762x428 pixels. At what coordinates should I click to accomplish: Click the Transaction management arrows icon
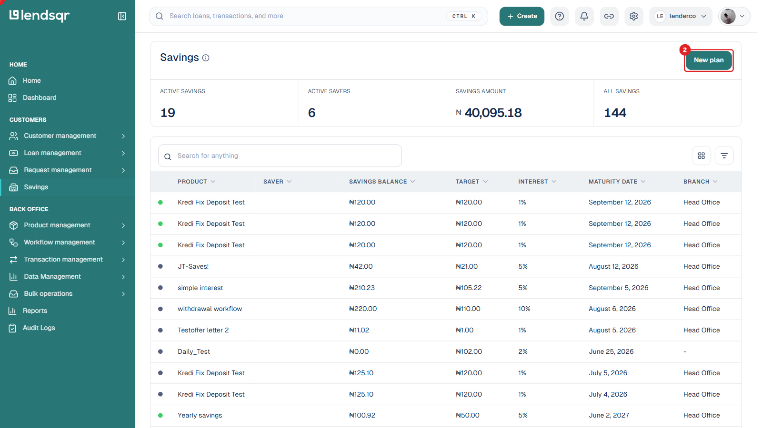14,260
